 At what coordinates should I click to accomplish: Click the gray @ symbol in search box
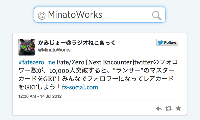(x=42, y=16)
